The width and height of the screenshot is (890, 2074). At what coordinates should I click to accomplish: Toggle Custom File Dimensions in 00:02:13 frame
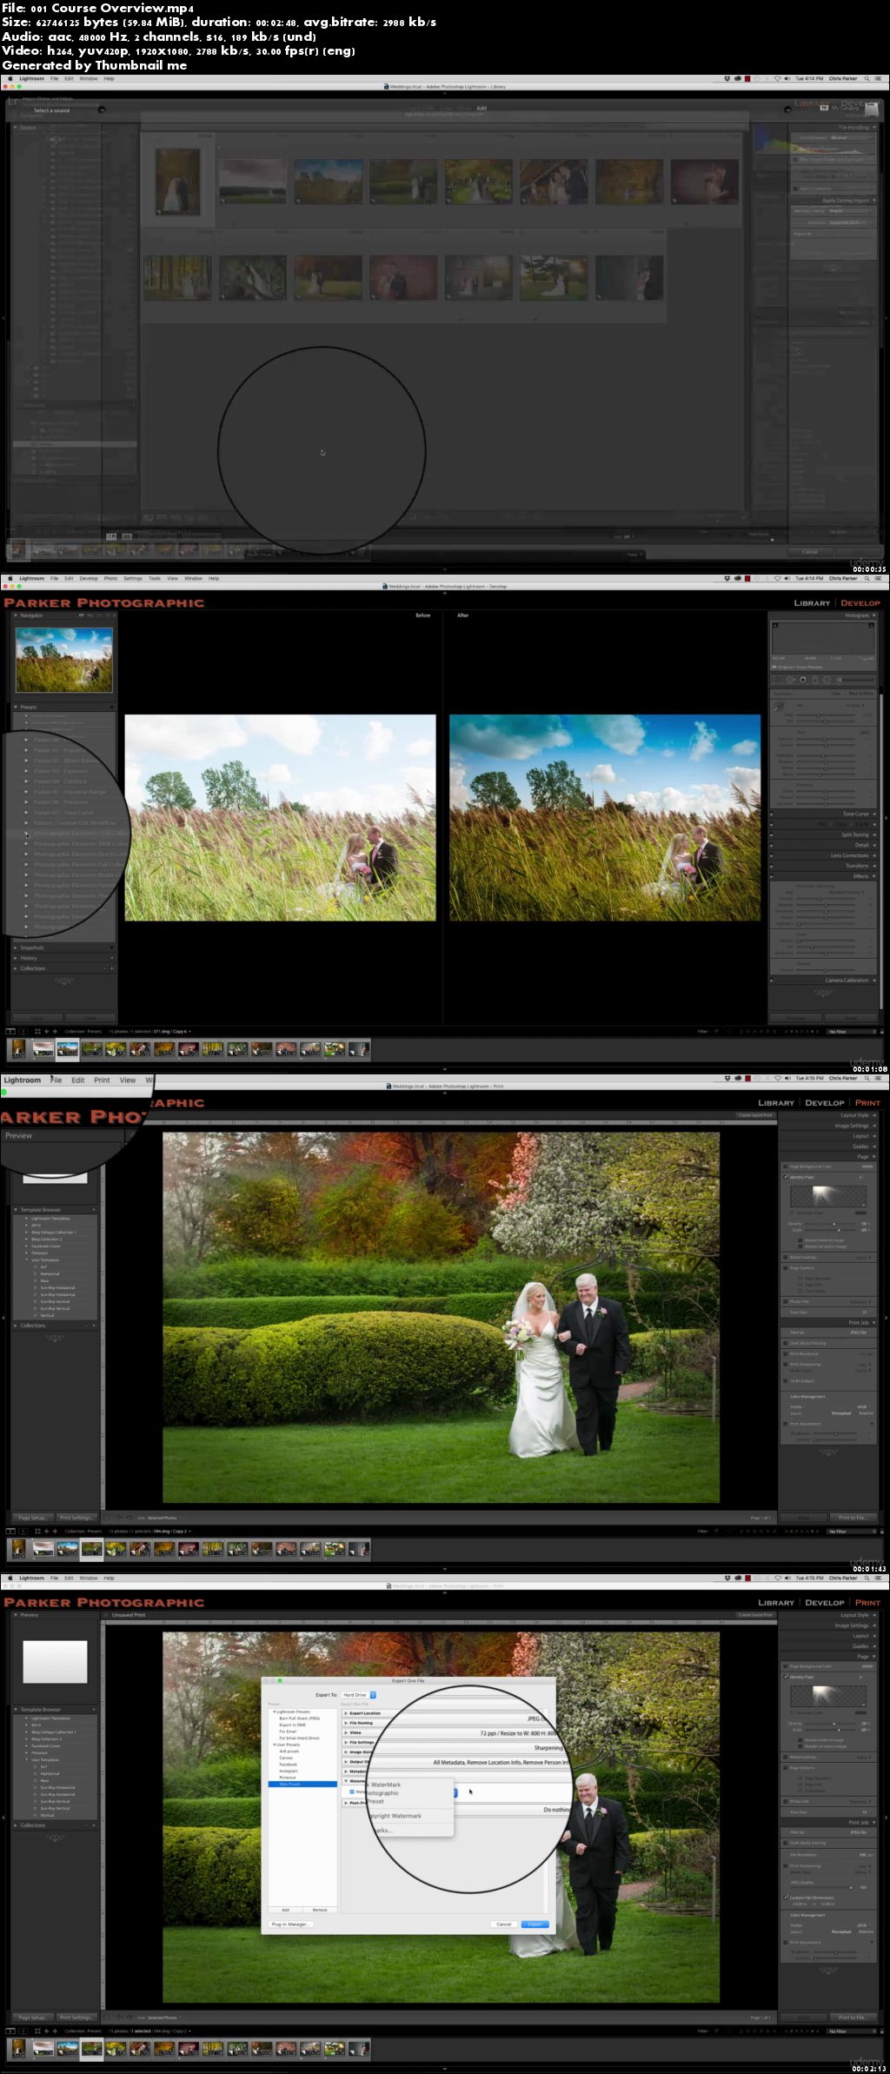tap(787, 1898)
